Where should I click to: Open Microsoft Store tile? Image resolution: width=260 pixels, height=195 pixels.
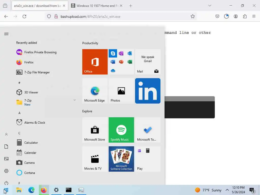95,130
